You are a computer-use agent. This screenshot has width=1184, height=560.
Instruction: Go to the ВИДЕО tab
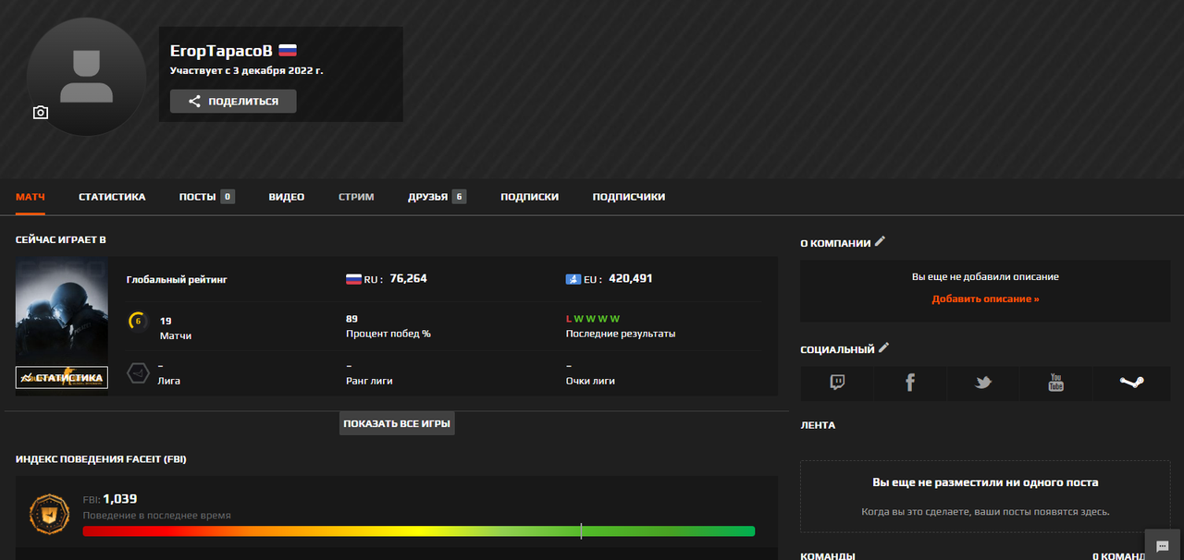287,197
